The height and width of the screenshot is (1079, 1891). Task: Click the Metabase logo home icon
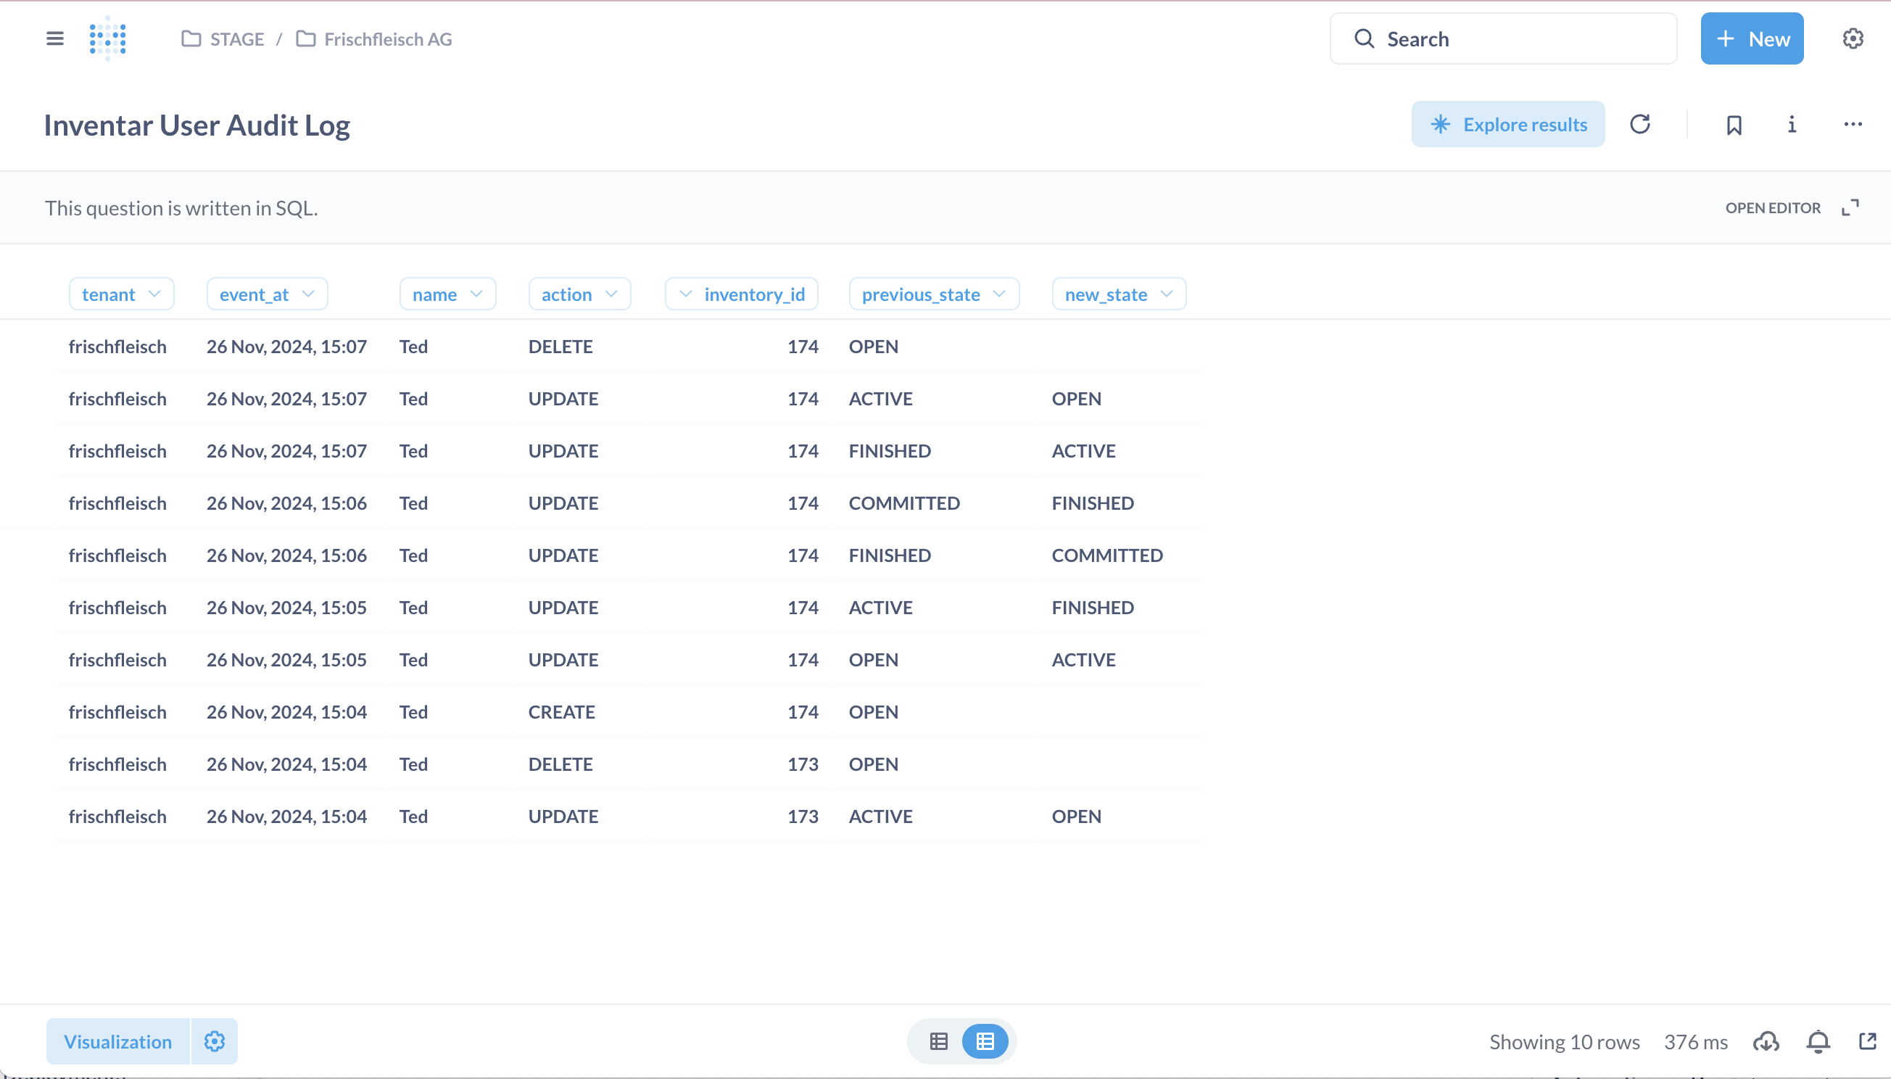(x=108, y=38)
